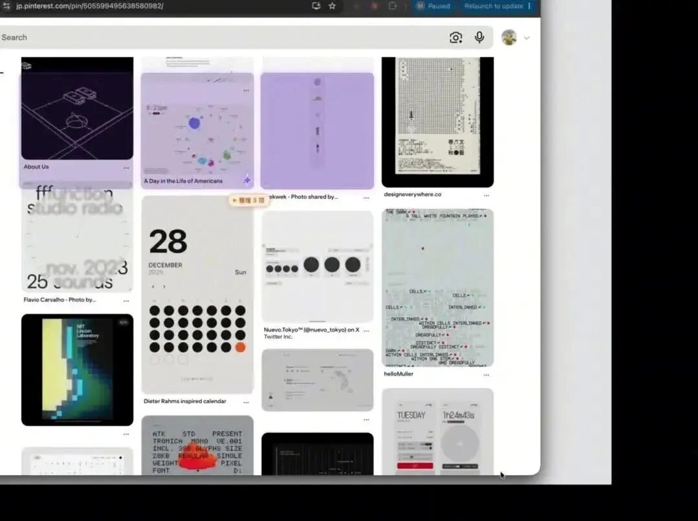Open the About Us wireframe pin
The width and height of the screenshot is (698, 521).
(x=77, y=108)
